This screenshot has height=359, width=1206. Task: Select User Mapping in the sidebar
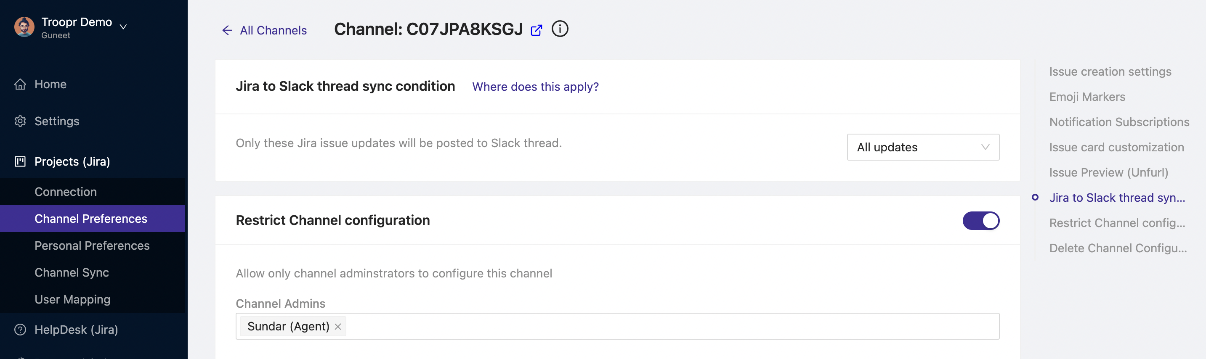72,299
